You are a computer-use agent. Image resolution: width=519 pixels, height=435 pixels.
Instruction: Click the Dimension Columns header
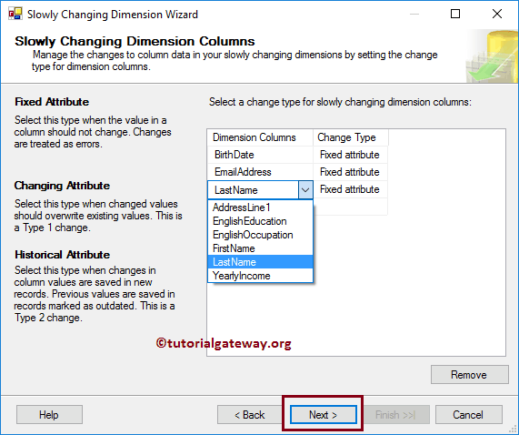(260, 137)
